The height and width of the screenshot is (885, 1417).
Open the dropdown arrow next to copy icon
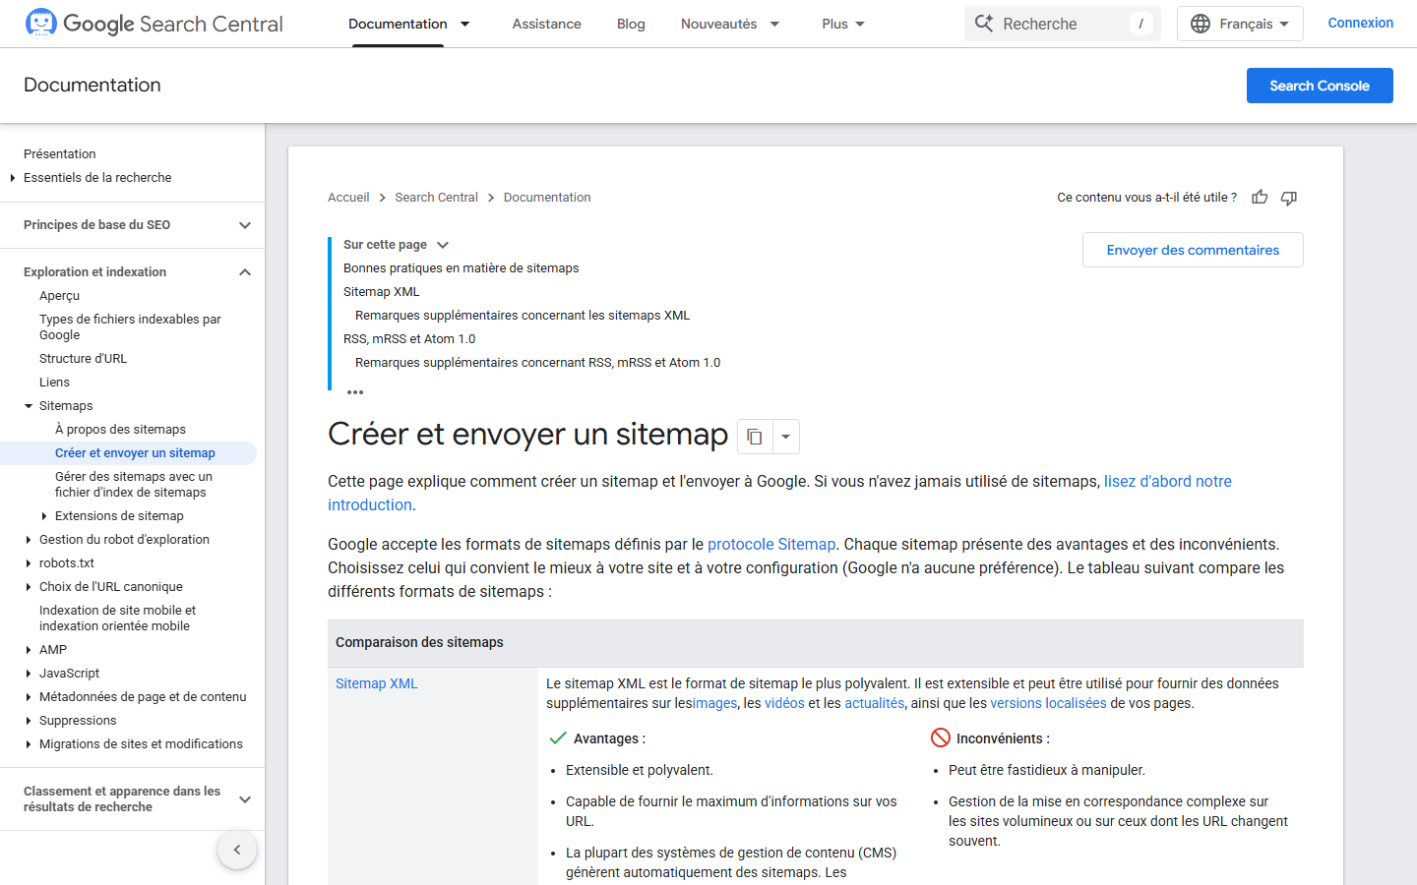[785, 437]
